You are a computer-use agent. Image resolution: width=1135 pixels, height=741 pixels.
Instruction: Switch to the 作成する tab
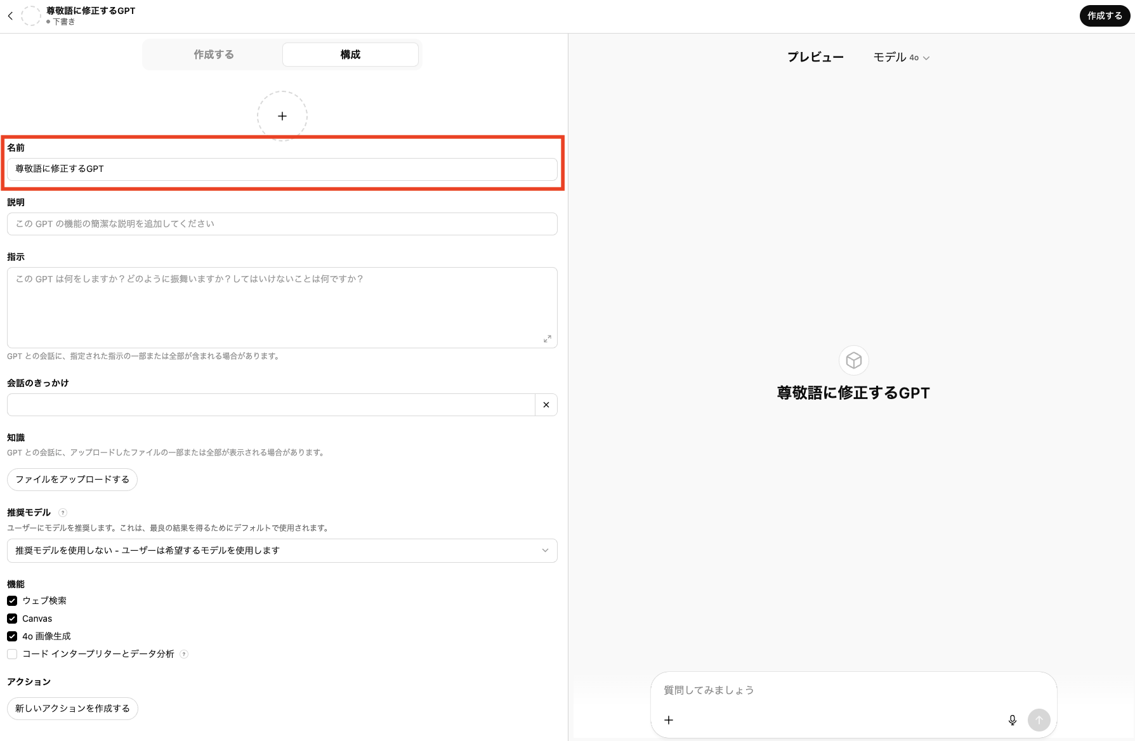[x=214, y=55]
